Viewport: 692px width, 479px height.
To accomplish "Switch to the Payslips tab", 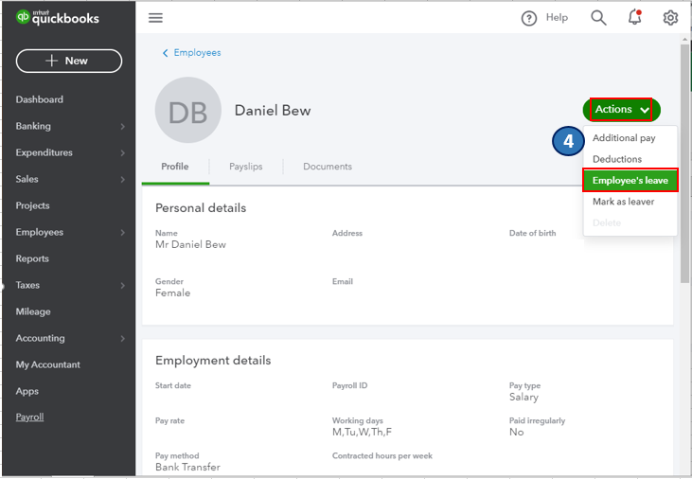I will (245, 167).
